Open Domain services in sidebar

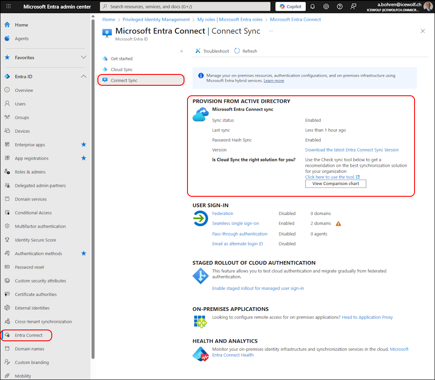click(x=31, y=199)
